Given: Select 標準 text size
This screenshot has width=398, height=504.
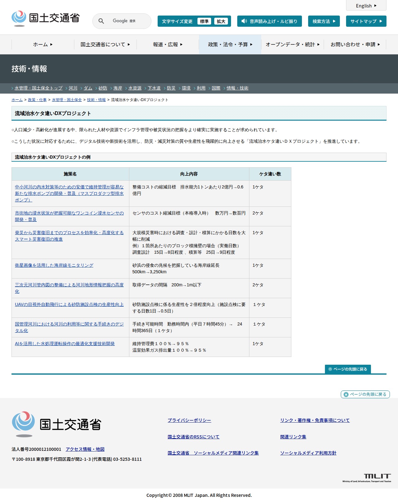Looking at the screenshot, I should [204, 21].
